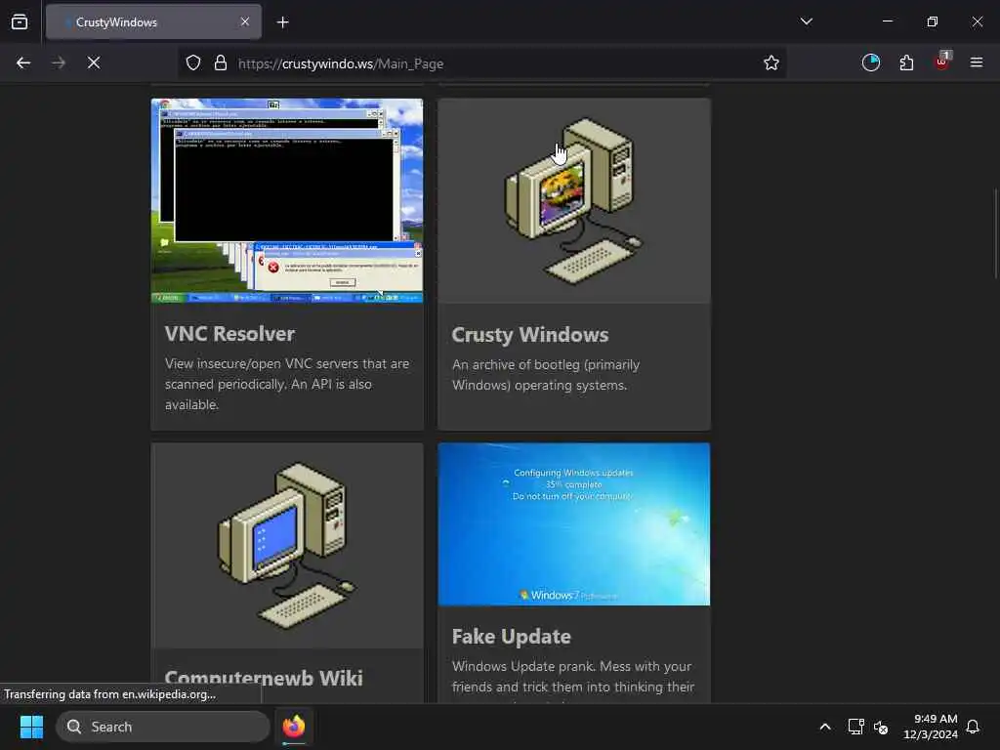1000x750 pixels.
Task: Click the page vertical scrollbar thumb
Action: [x=995, y=233]
